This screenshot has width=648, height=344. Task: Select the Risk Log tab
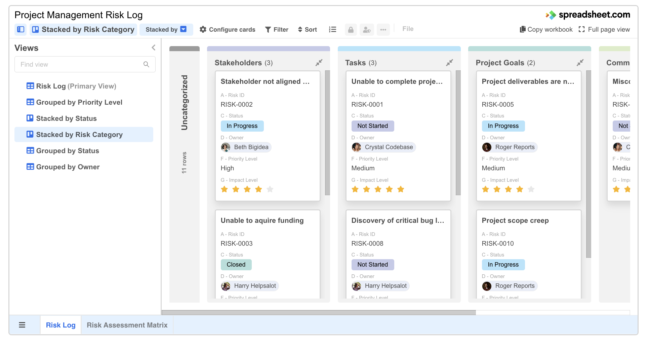tap(60, 325)
